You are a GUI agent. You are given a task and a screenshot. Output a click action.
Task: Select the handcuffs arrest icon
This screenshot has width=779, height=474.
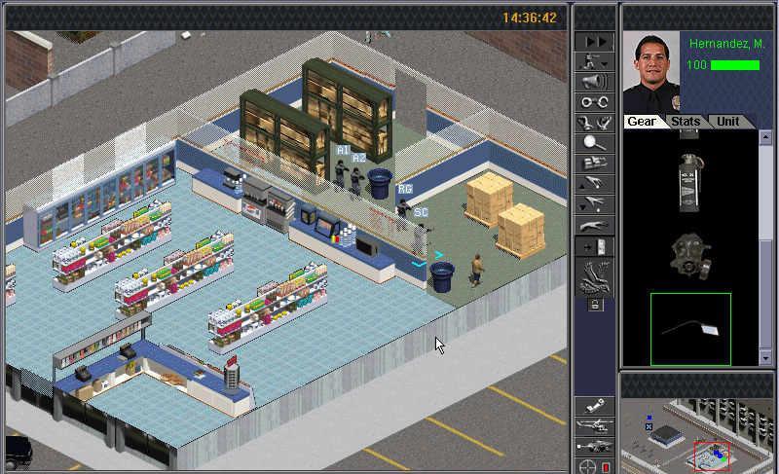(593, 102)
